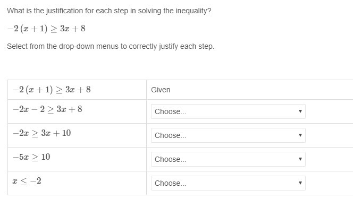Click the −2x − 2 ≥ 3x + 8 table cell
This screenshot has width=353, height=216.
click(47, 109)
